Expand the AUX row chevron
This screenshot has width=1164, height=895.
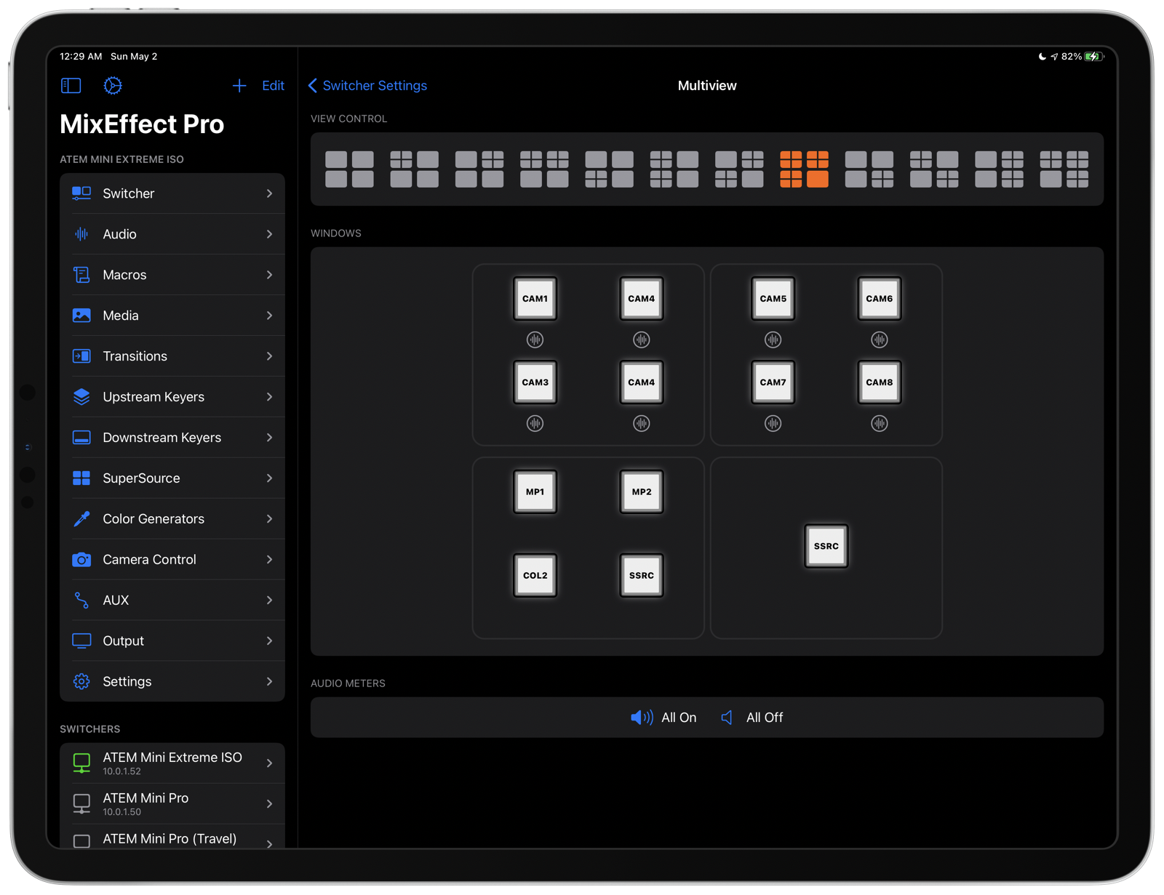click(x=269, y=601)
